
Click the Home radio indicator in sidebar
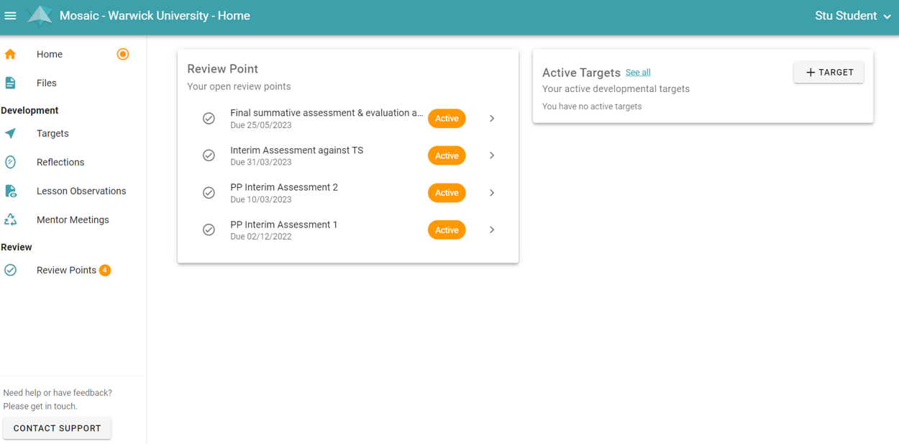click(x=123, y=54)
